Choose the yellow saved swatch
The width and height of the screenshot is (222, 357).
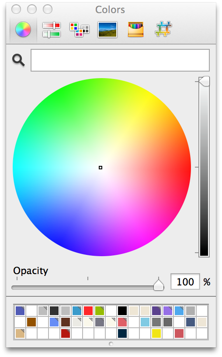coord(156,333)
